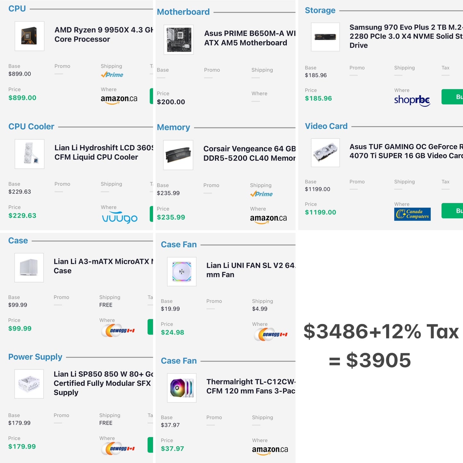The image size is (463, 463).
Task: Click the Lian Li UNI FAN thumbnail
Action: [x=182, y=272]
